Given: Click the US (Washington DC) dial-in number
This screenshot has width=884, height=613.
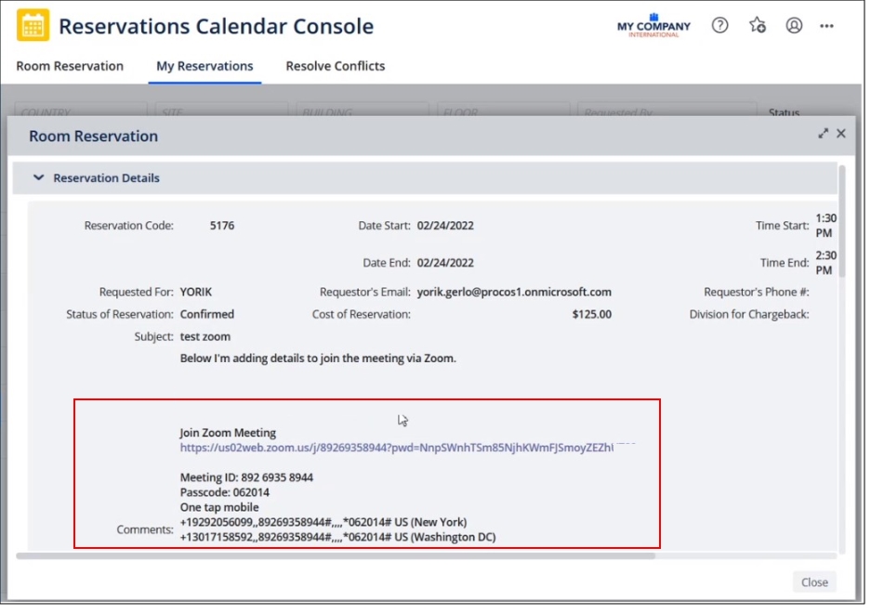Looking at the screenshot, I should pyautogui.click(x=337, y=537).
